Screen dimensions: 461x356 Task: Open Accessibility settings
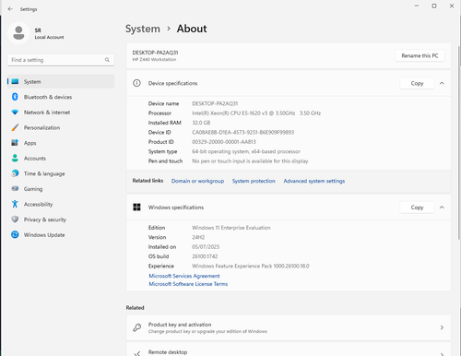(61, 204)
